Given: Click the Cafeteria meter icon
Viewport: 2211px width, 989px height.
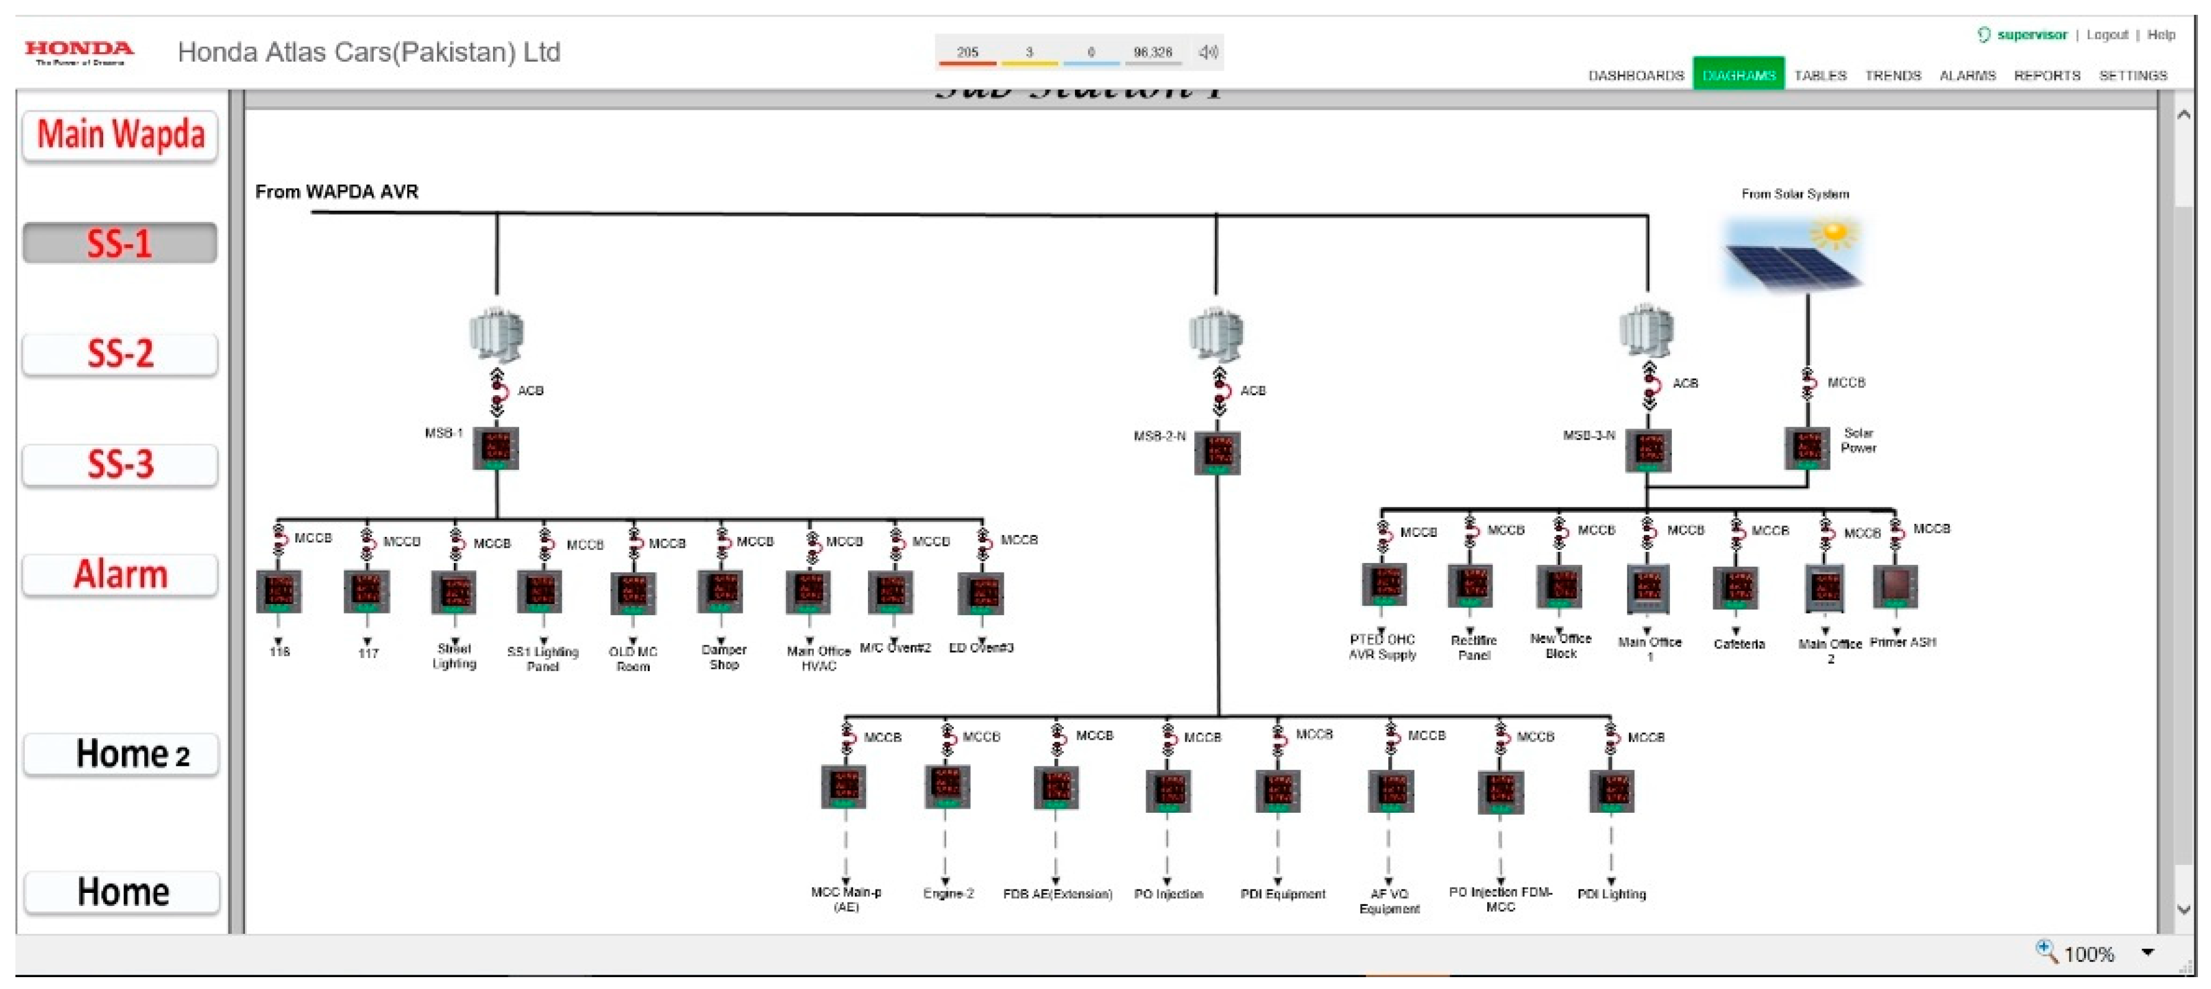Looking at the screenshot, I should (1735, 589).
